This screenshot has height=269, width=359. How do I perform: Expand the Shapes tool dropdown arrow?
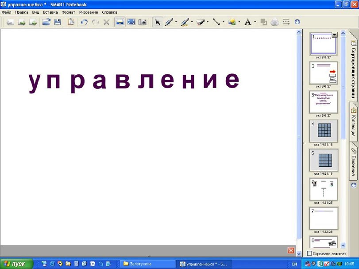pyautogui.click(x=239, y=22)
